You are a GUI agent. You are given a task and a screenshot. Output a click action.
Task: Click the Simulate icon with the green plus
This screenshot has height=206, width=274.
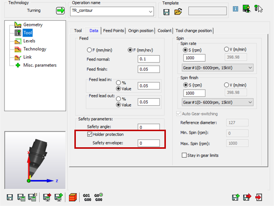point(59,197)
